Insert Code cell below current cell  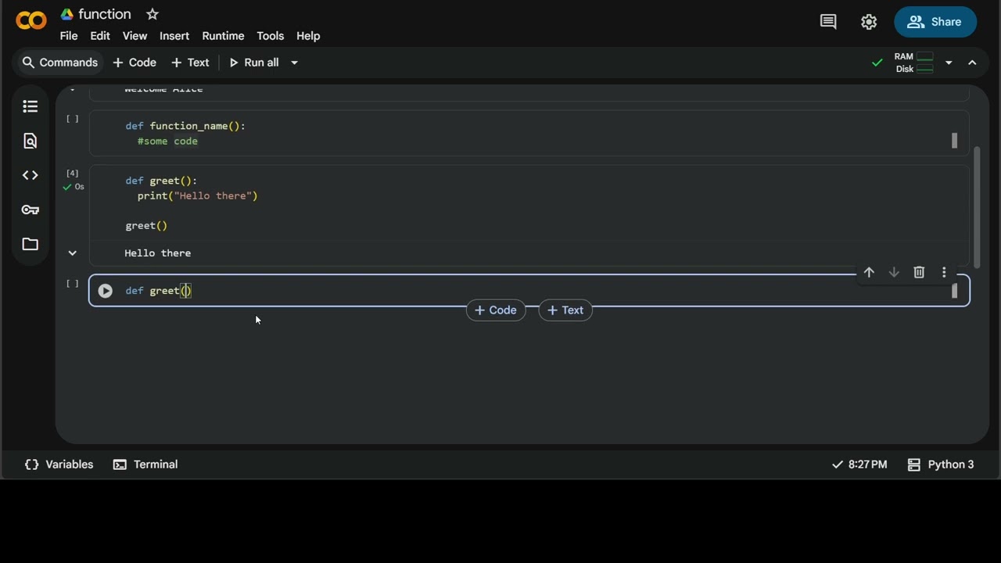[x=496, y=310]
